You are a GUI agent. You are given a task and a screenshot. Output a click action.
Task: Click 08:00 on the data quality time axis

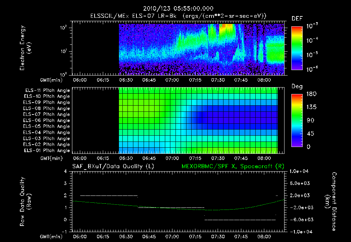(264, 237)
